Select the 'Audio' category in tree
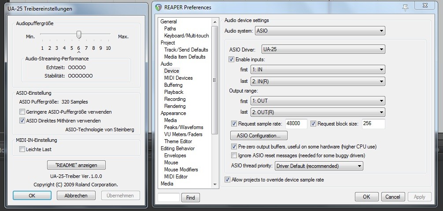This screenshot has width=443, height=211. [x=166, y=64]
